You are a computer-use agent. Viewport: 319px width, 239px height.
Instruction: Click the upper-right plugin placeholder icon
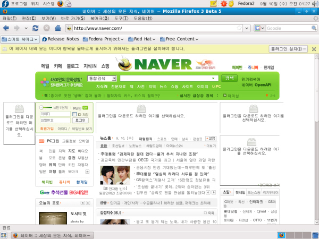[x=253, y=108]
